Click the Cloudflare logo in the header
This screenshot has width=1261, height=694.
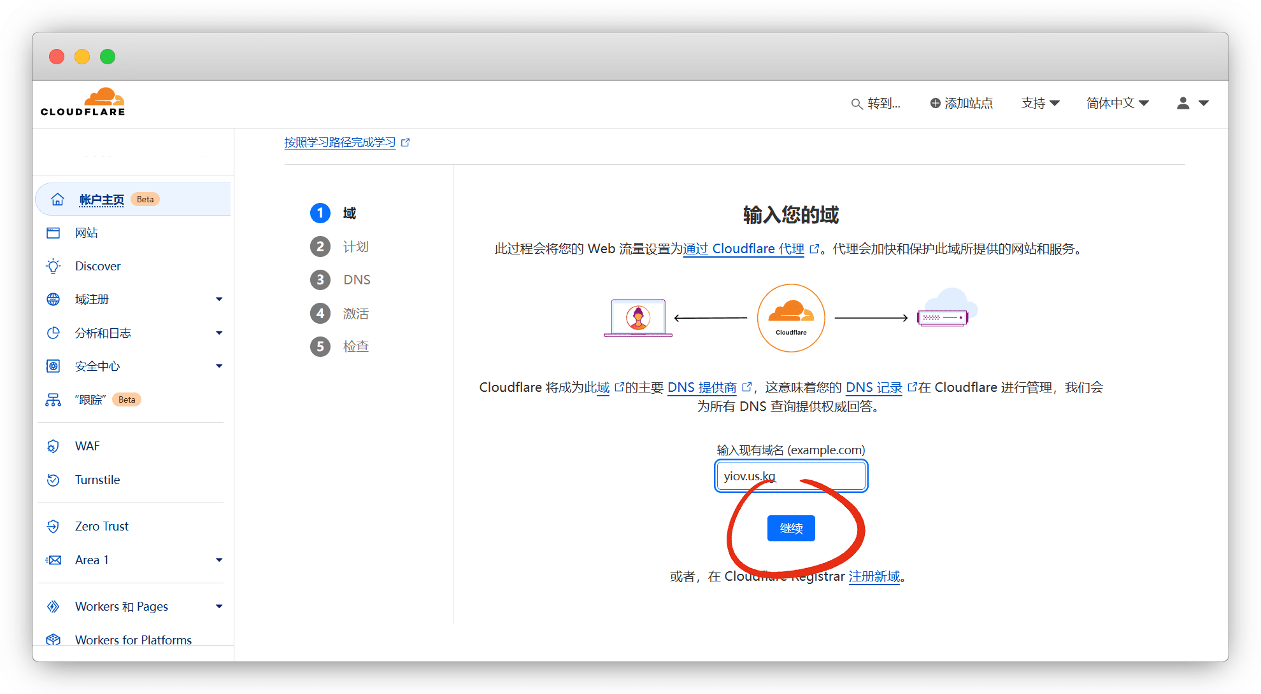(x=83, y=102)
